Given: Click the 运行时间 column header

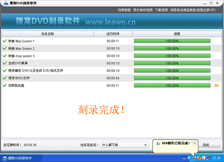Looking at the screenshot, I should click(113, 34).
